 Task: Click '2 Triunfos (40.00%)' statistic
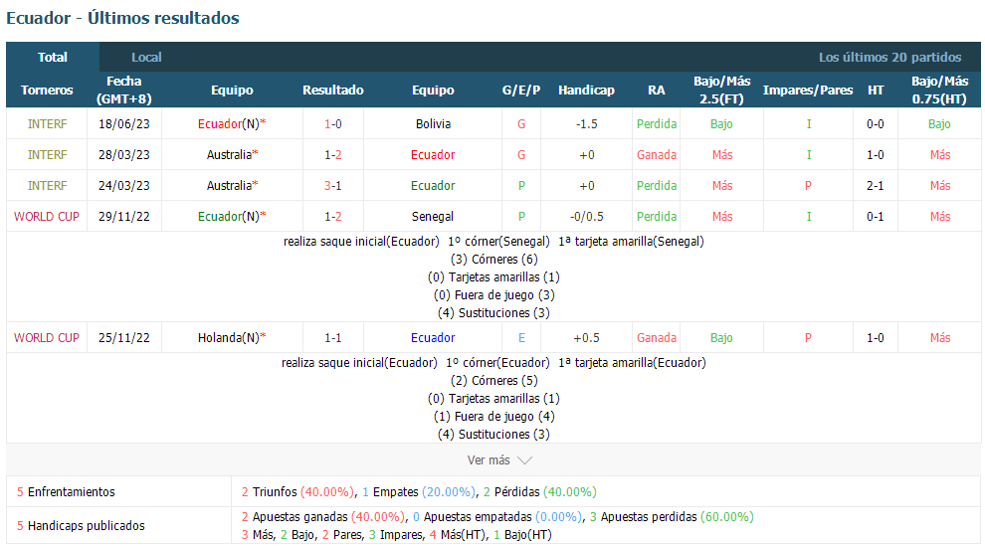point(297,491)
